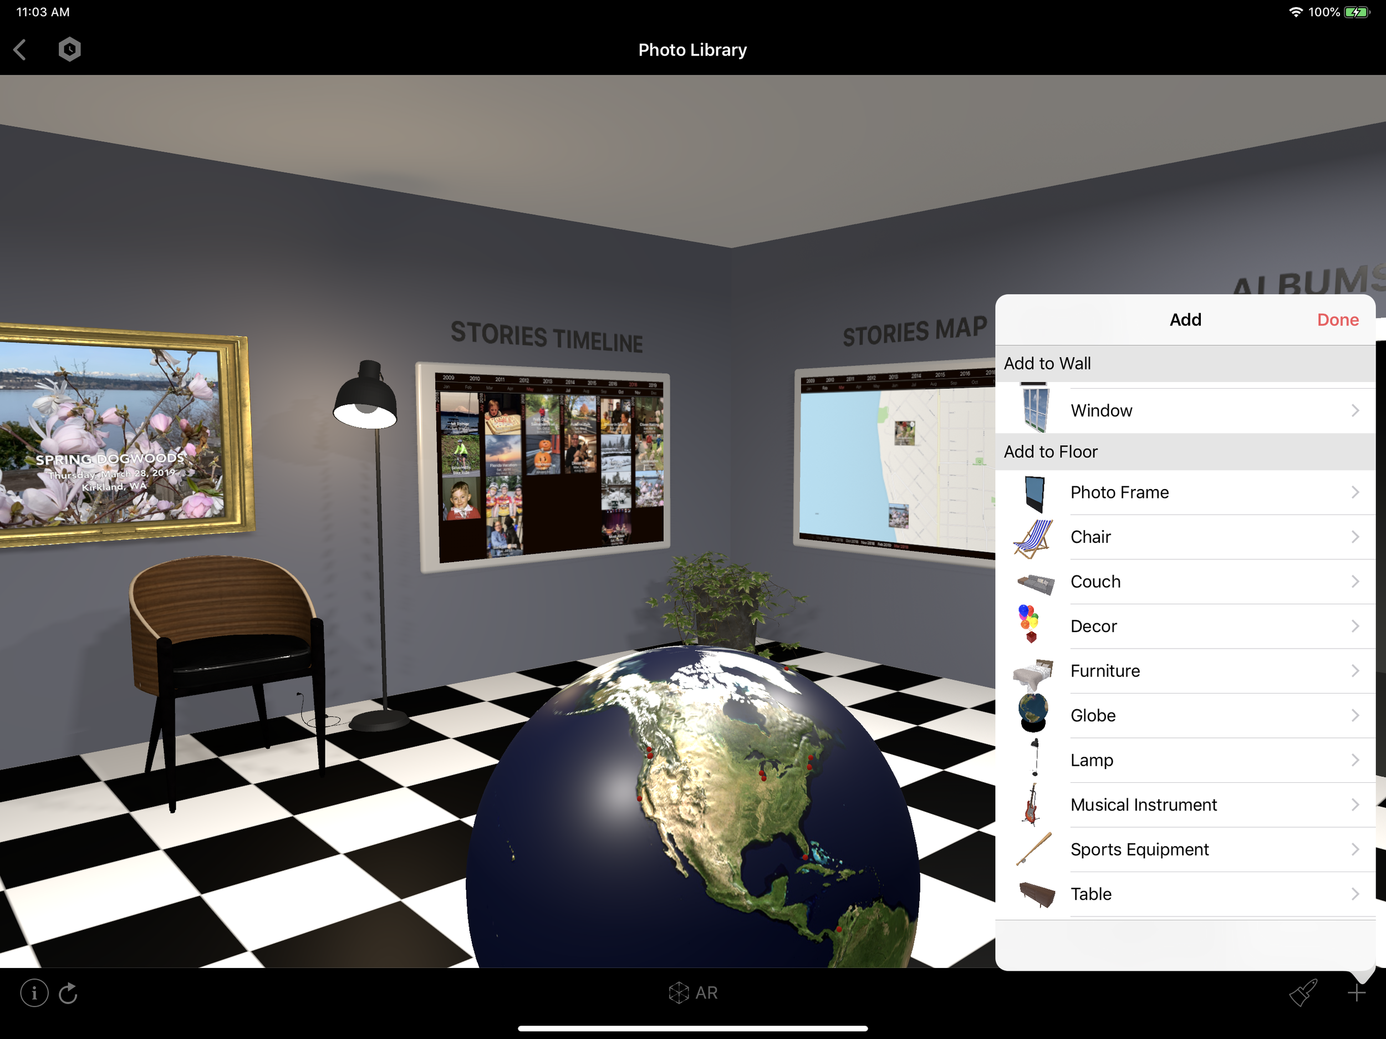The image size is (1386, 1039).
Task: Select the Decor row
Action: click(x=1184, y=626)
